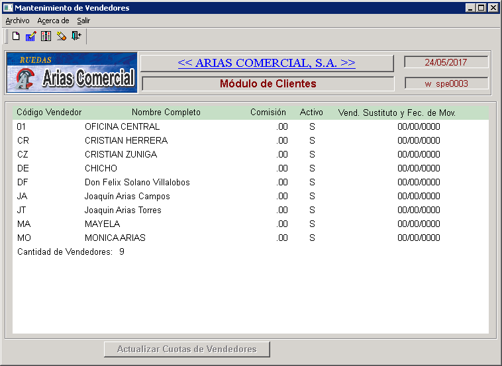Click the user field w spe0003
The height and width of the screenshot is (366, 502).
(446, 83)
